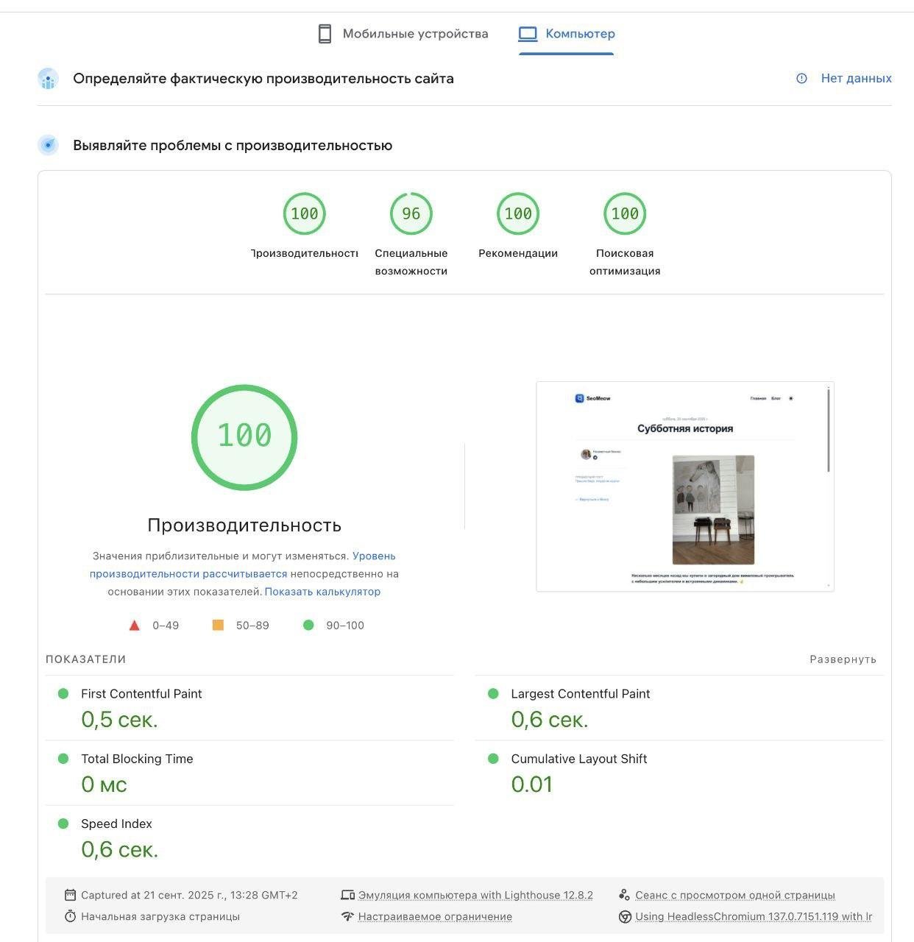Switch to the Мобильные устройства tab
Viewport: 914px width, 942px height.
pos(415,34)
